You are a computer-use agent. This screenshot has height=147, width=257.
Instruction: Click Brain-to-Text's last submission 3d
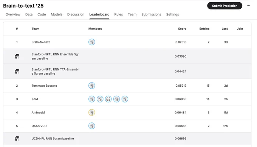[226, 42]
